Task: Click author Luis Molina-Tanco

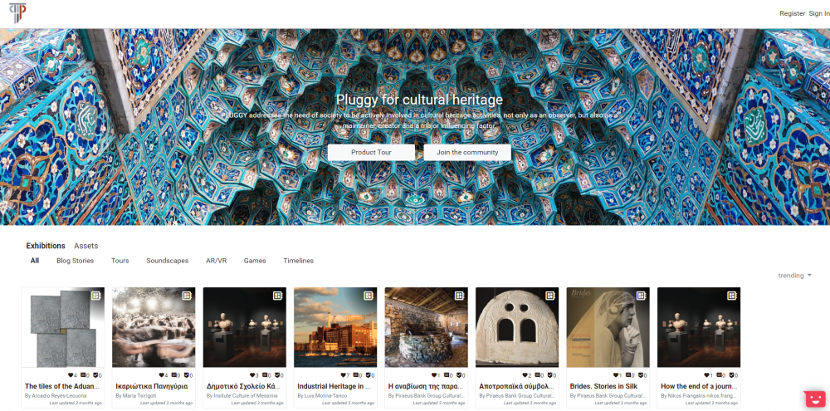Action: pos(325,396)
